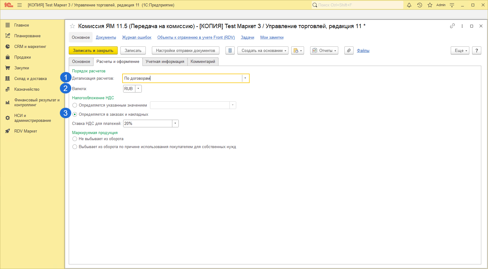Open the history clock icon

click(x=420, y=5)
